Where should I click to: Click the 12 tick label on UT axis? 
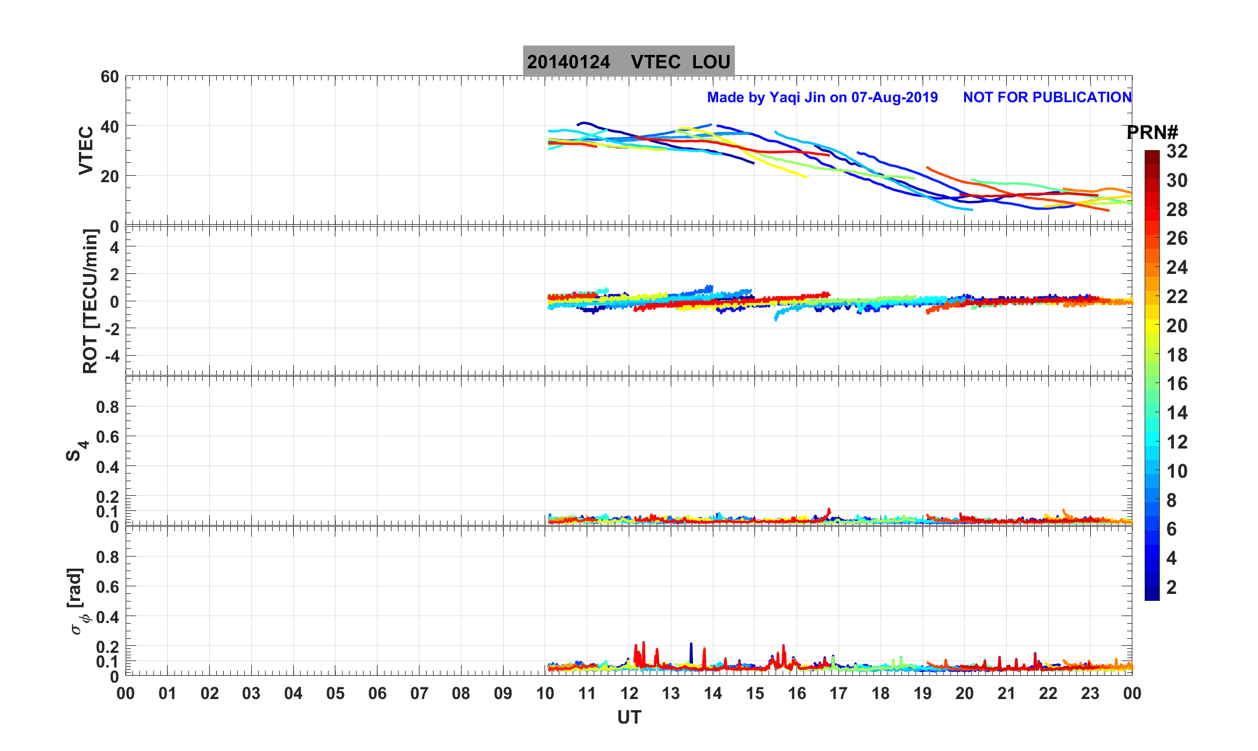(629, 694)
